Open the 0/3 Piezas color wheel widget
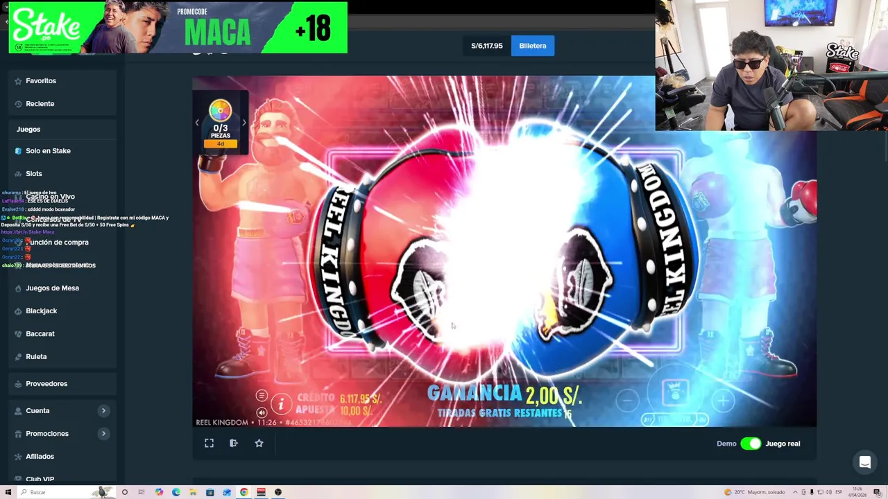Screen dimensions: 888x499 221,123
